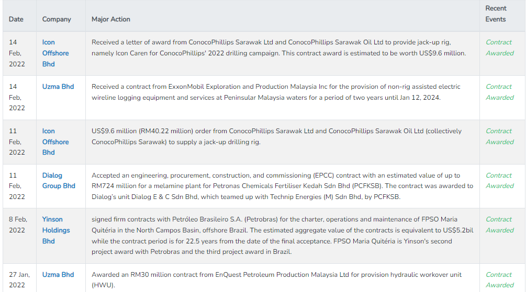Click Contract Awarded for Uzma ExxonMobil contract
526x292 pixels.
(x=500, y=92)
